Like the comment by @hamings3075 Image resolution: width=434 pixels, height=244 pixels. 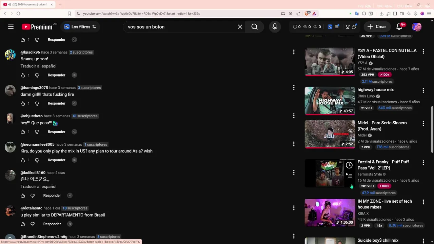(23, 103)
